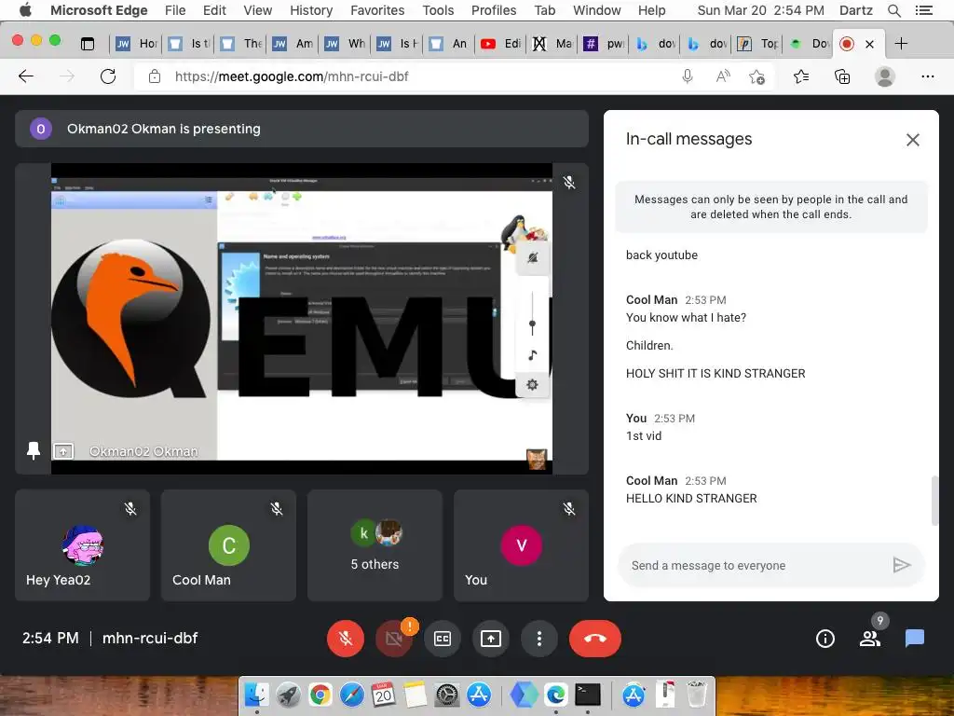Click the music note icon in the presentation
The height and width of the screenshot is (716, 954).
pos(532,355)
